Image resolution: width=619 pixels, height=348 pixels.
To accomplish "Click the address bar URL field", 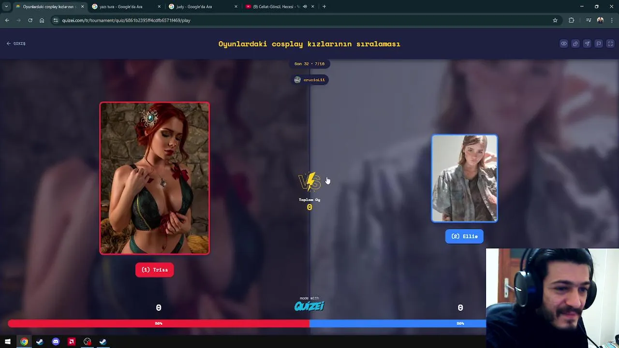I will click(x=305, y=20).
